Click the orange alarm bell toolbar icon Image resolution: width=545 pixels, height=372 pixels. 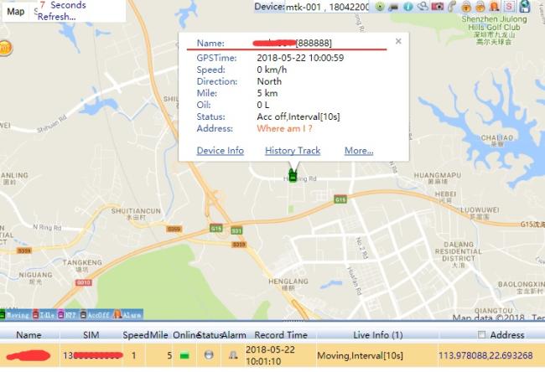click(x=495, y=7)
